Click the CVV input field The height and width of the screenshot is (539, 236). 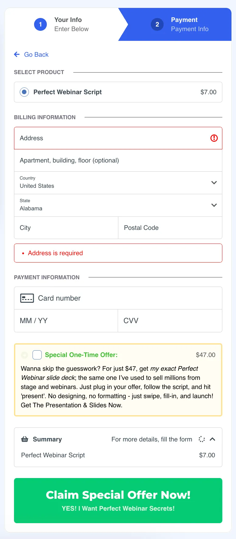pos(170,321)
